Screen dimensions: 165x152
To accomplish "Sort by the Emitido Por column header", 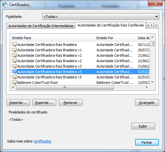I will (x=115, y=38).
